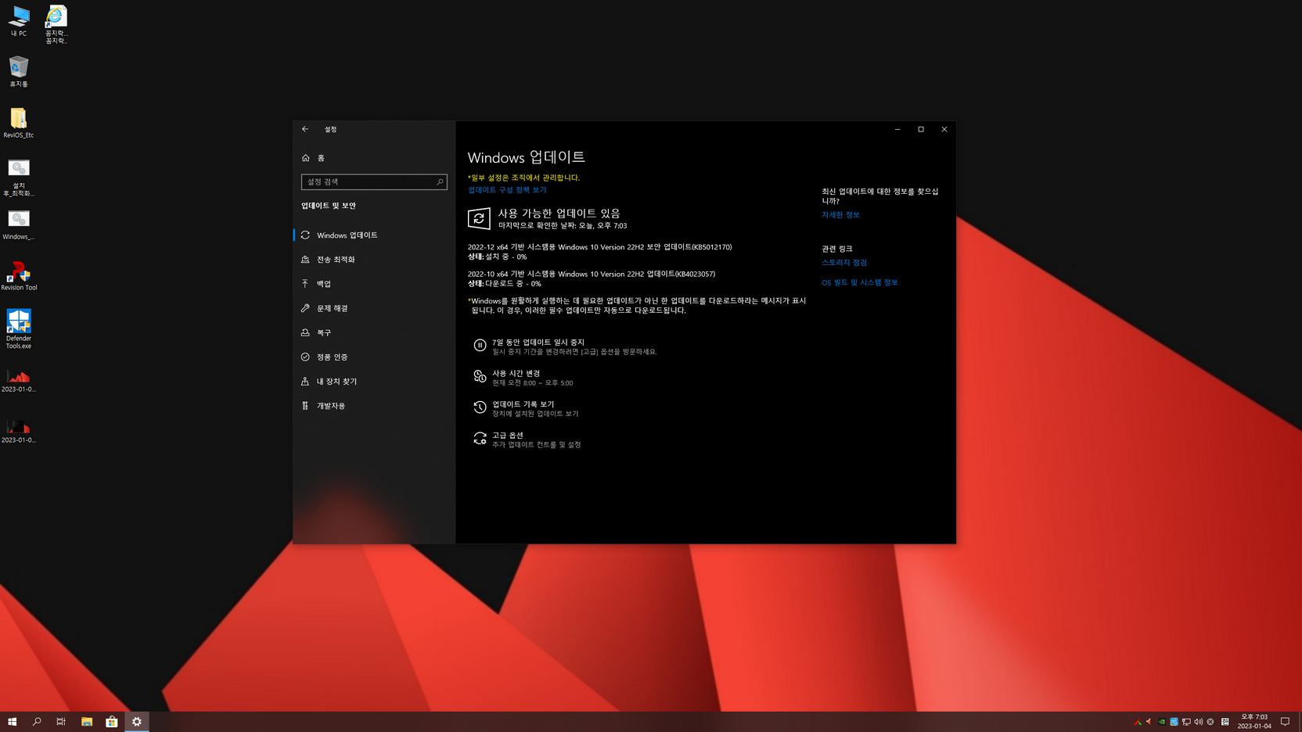Open the volume speaker tray icon
Viewport: 1302px width, 732px height.
[1198, 722]
